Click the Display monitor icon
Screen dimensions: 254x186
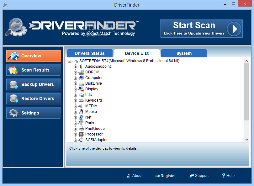point(81,89)
